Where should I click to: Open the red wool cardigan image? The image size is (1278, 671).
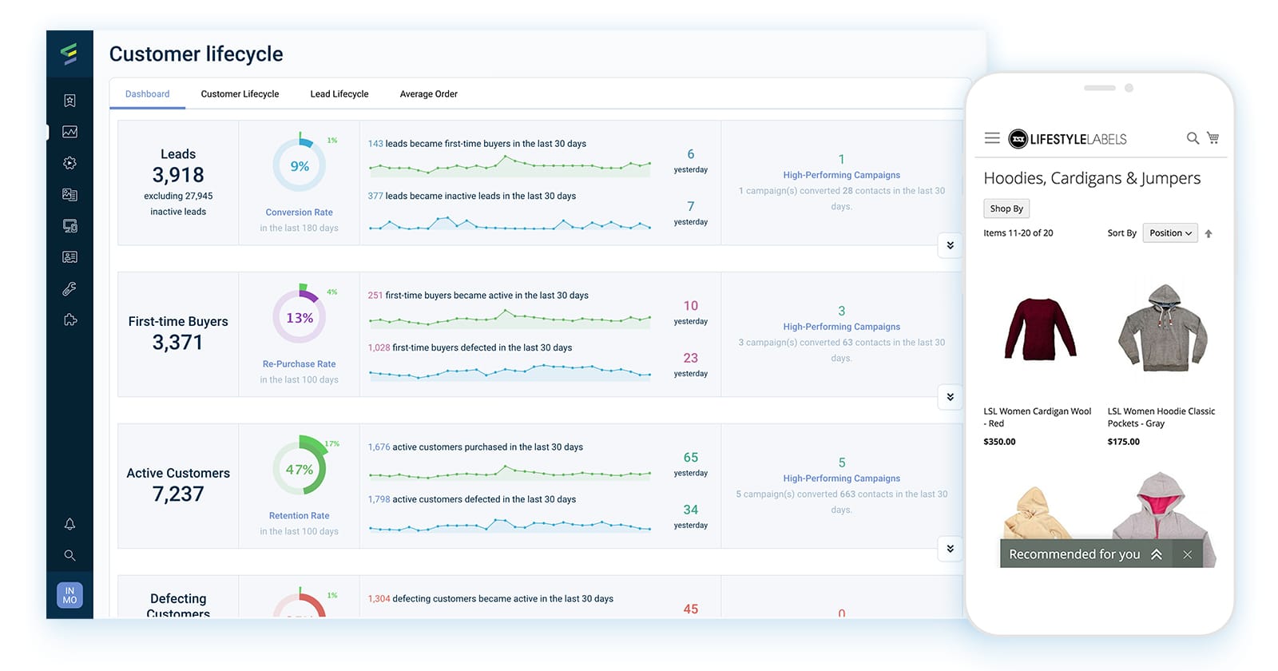point(1039,329)
